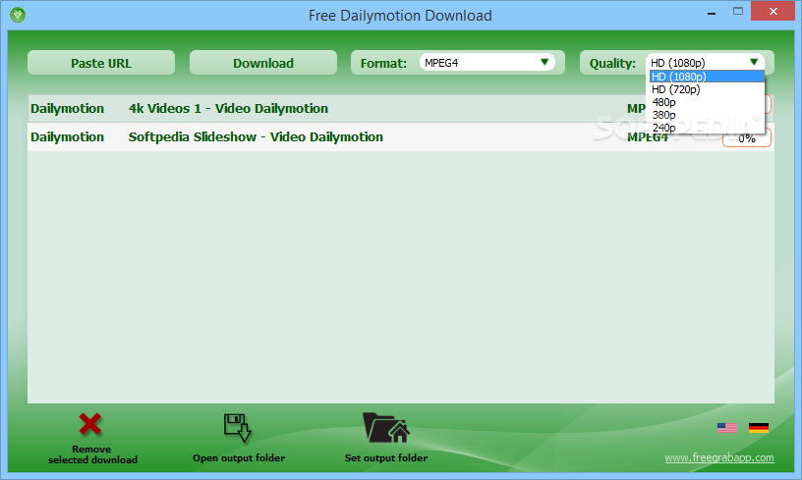Click the red X remove download icon

[90, 424]
